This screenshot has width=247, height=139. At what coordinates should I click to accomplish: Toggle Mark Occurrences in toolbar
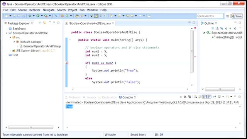[96, 16]
